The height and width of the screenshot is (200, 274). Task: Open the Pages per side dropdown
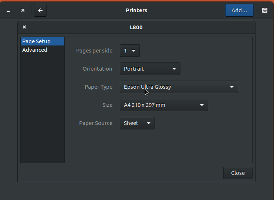coord(130,51)
